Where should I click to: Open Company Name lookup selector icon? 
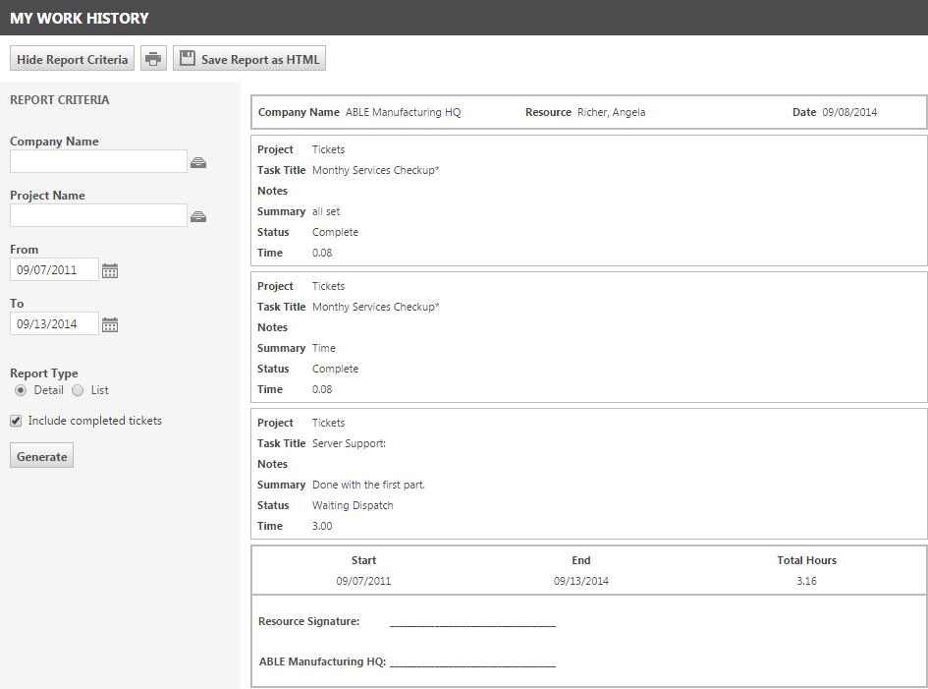198,162
